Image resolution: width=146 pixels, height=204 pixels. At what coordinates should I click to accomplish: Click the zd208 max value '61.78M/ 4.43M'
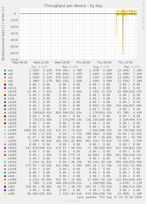pyautogui.click(x=130, y=112)
